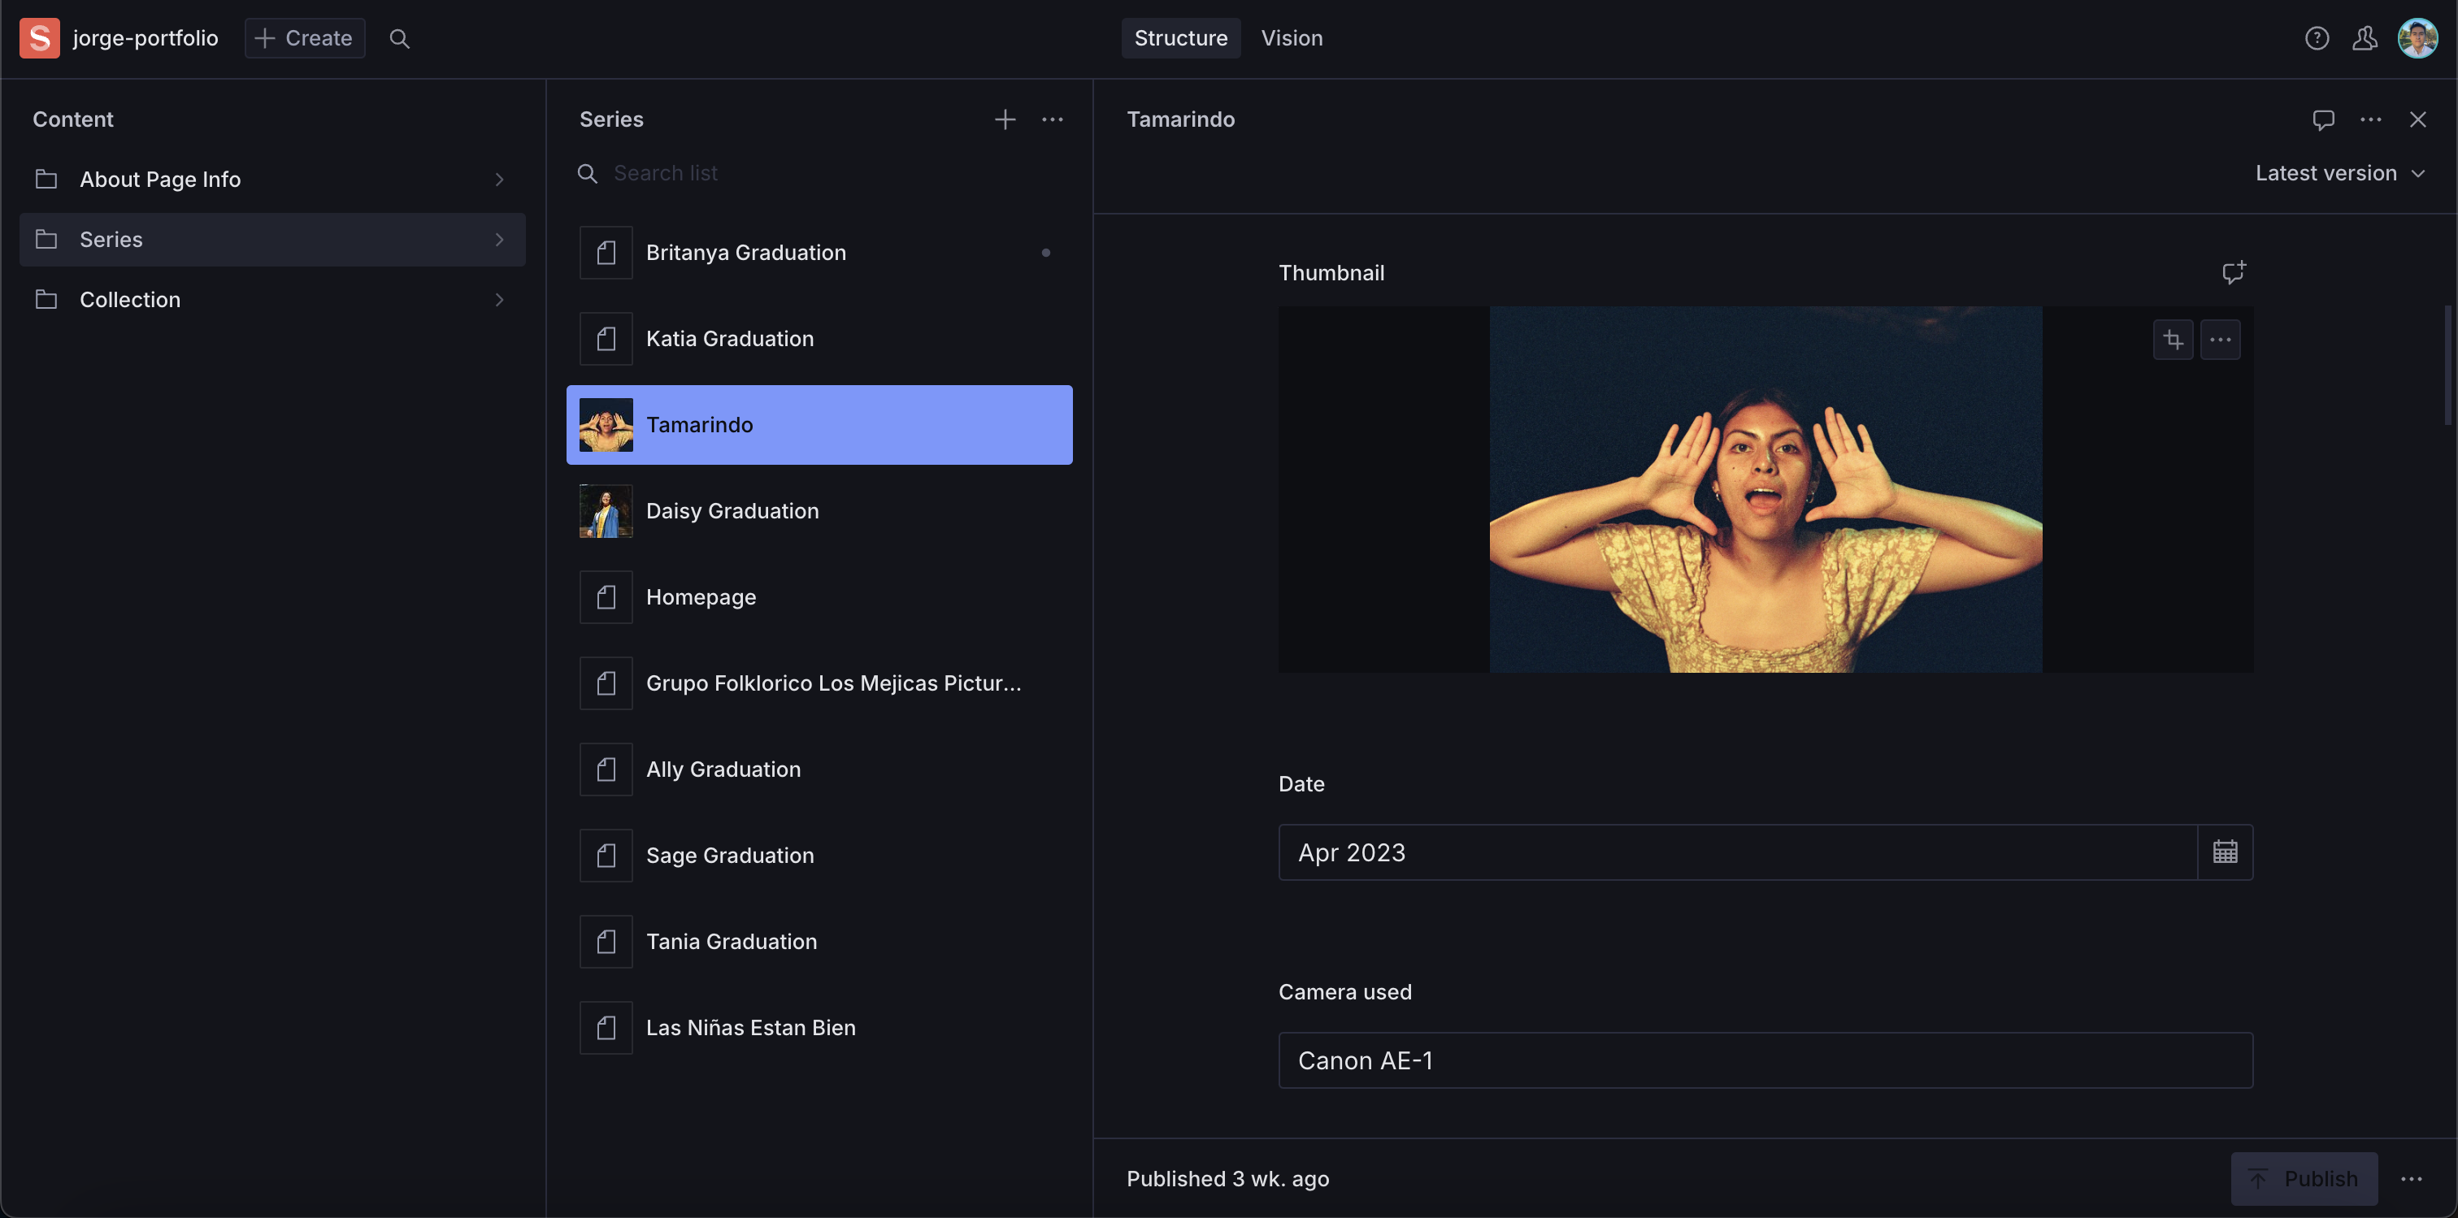This screenshot has width=2458, height=1218.
Task: Click the Published 3 wk. ago status
Action: (x=1227, y=1179)
